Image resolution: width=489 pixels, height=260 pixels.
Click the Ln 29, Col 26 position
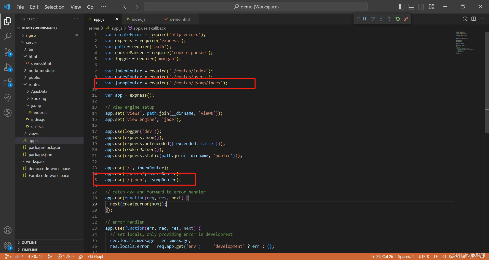382,256
